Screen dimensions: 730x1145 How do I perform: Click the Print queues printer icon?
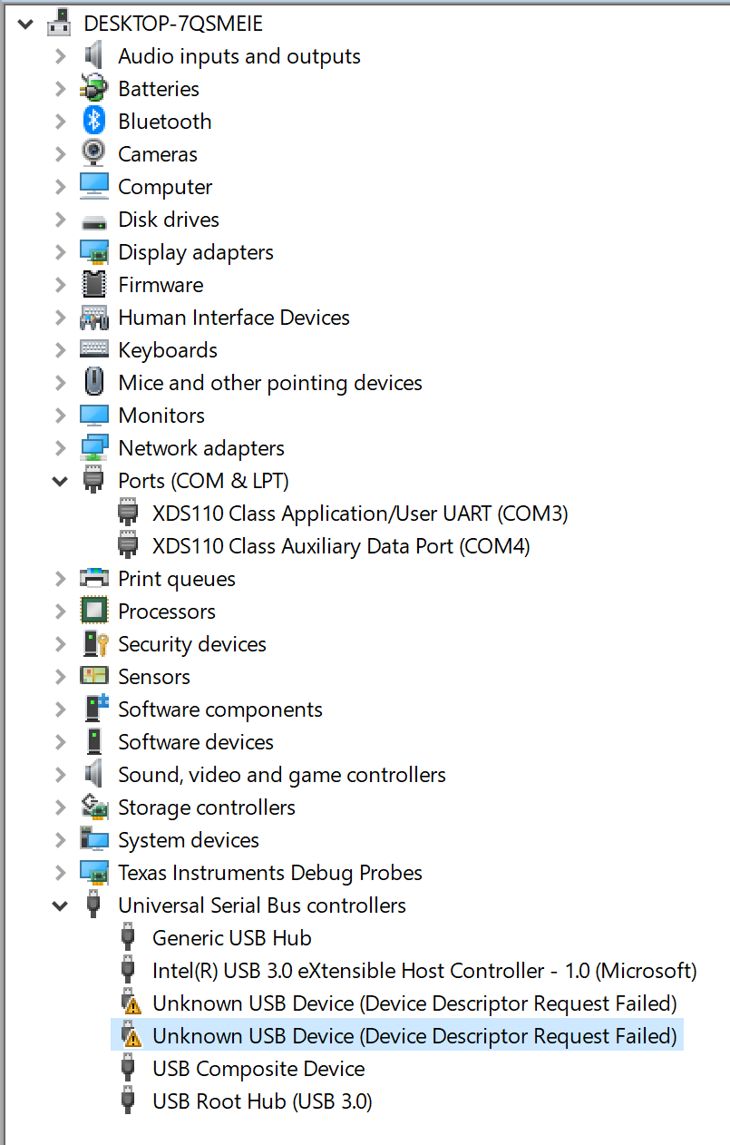coord(94,578)
